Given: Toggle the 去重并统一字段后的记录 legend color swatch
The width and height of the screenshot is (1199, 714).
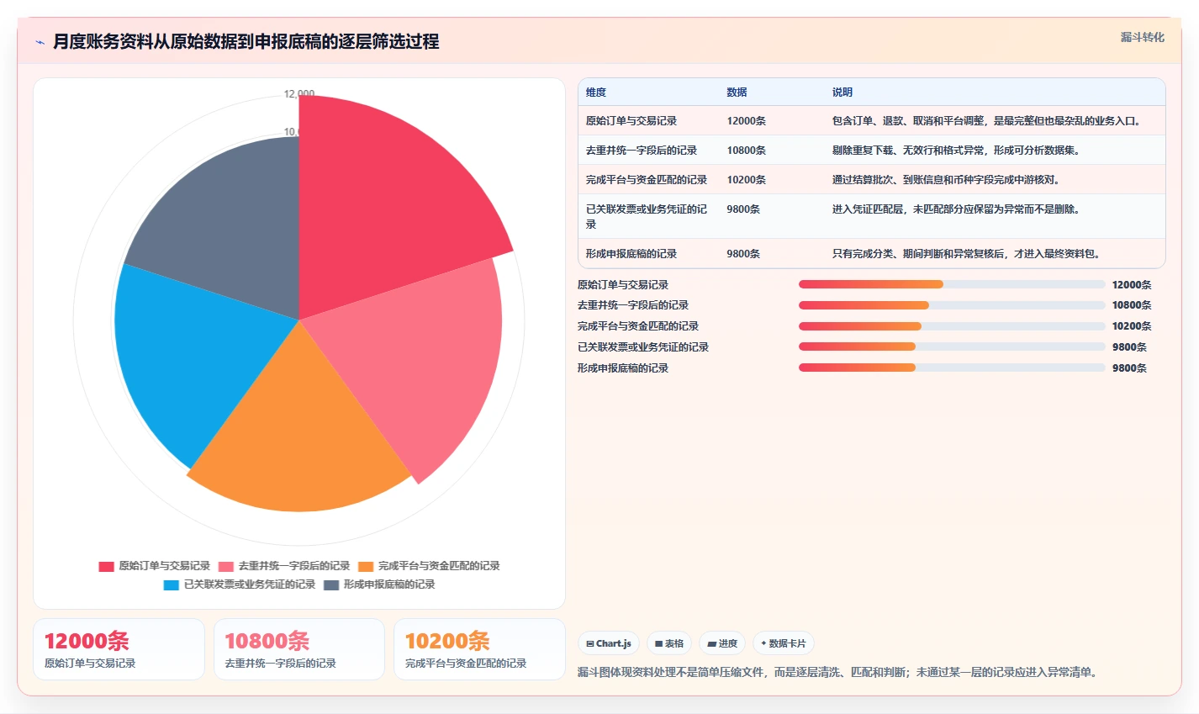Looking at the screenshot, I should [226, 566].
